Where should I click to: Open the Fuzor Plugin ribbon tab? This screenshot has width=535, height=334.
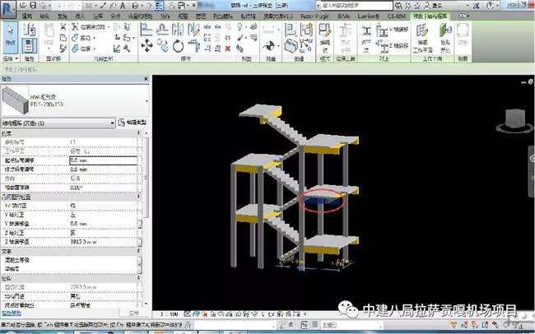pos(314,16)
